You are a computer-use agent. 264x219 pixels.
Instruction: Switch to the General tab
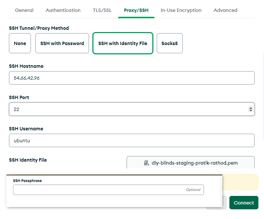(24, 10)
